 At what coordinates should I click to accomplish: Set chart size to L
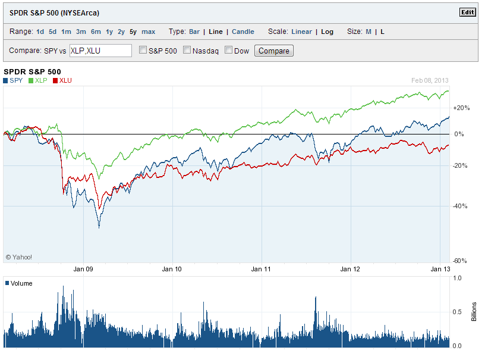click(x=383, y=32)
